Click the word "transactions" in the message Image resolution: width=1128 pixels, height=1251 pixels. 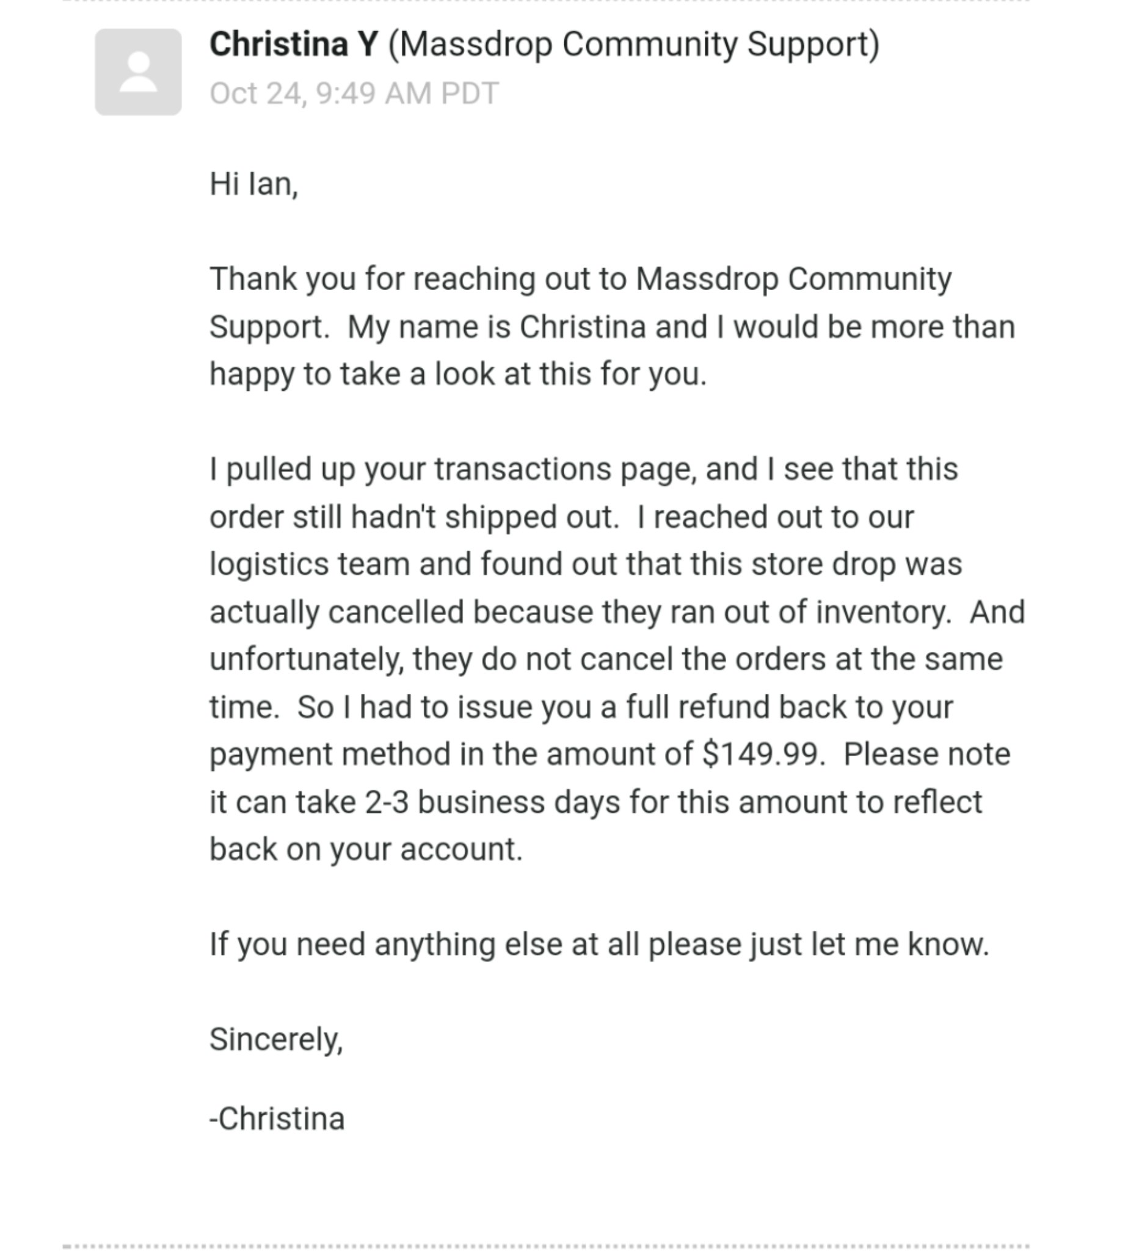[x=522, y=469]
